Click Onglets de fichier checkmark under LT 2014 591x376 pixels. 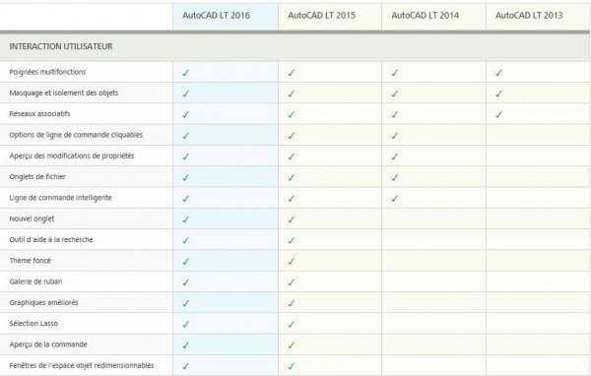coord(394,178)
